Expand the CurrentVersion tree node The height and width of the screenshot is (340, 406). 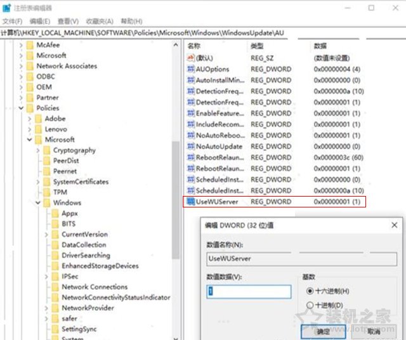pos(46,235)
